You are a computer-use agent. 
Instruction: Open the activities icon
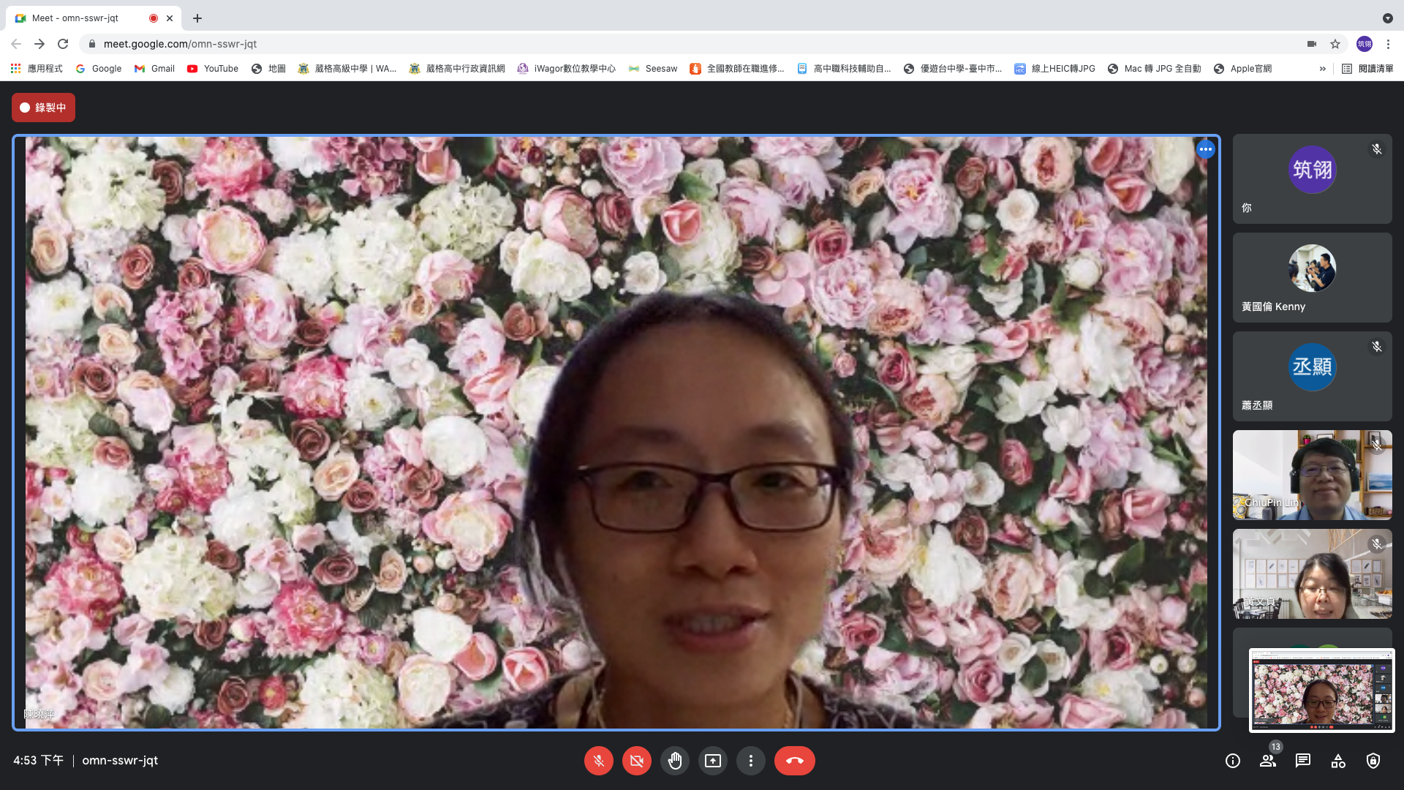coord(1338,761)
